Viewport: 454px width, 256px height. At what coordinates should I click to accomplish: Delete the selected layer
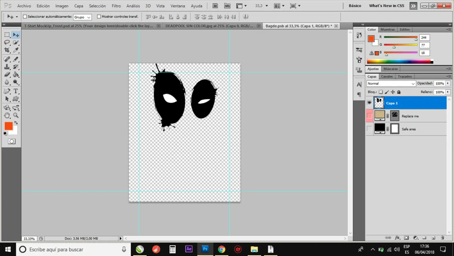point(442,238)
